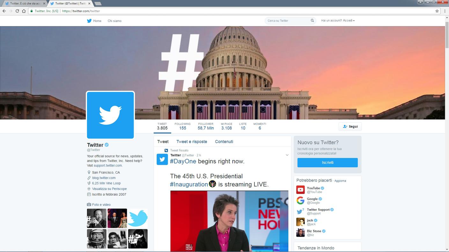Open jack's profile picture
Screen dimensions: 449x252
(x=300, y=222)
